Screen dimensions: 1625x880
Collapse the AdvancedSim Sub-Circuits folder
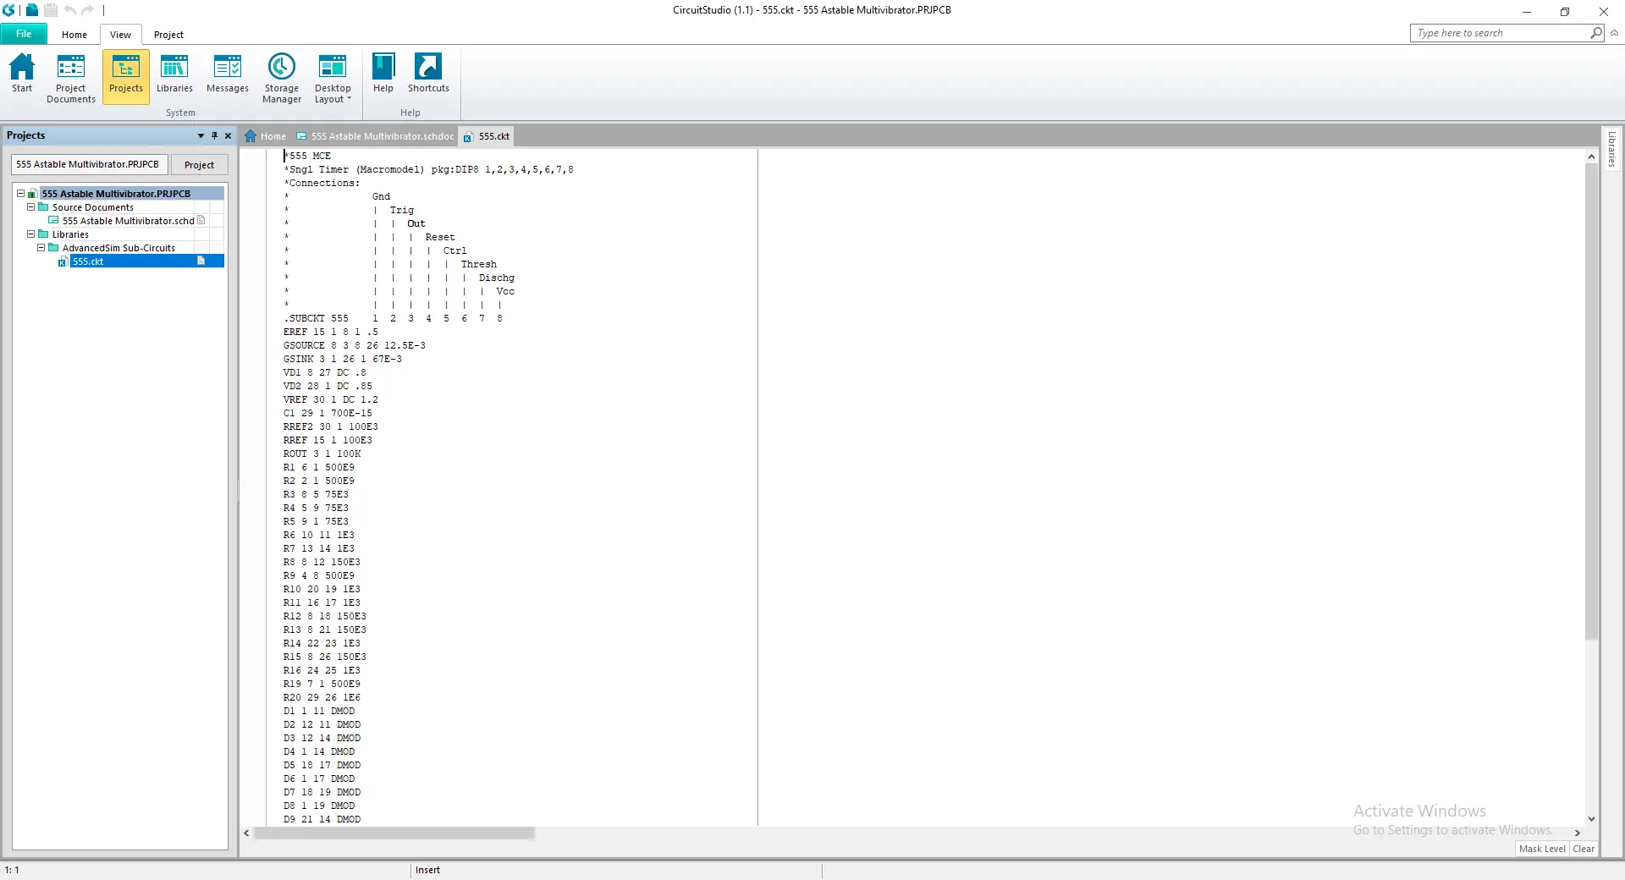point(41,248)
